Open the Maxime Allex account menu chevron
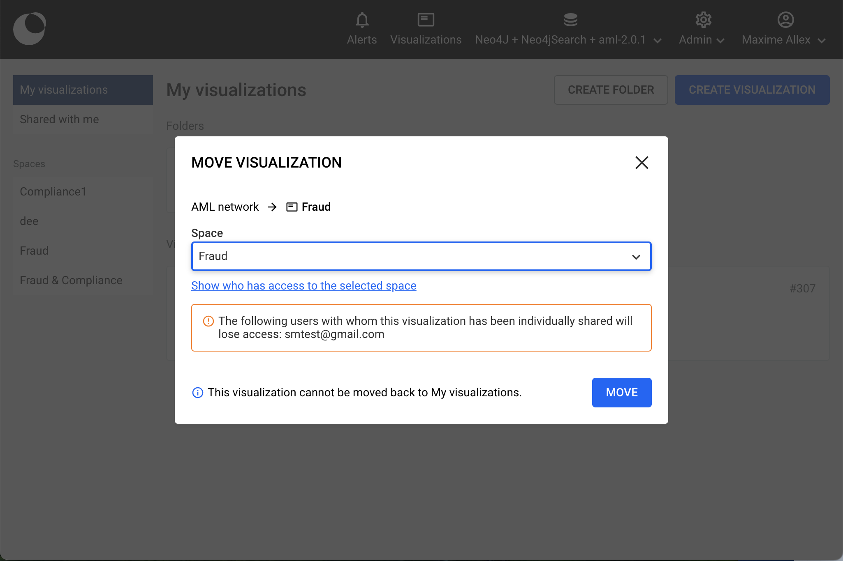The height and width of the screenshot is (561, 843). coord(822,41)
